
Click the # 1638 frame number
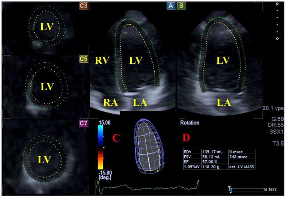tap(271, 190)
